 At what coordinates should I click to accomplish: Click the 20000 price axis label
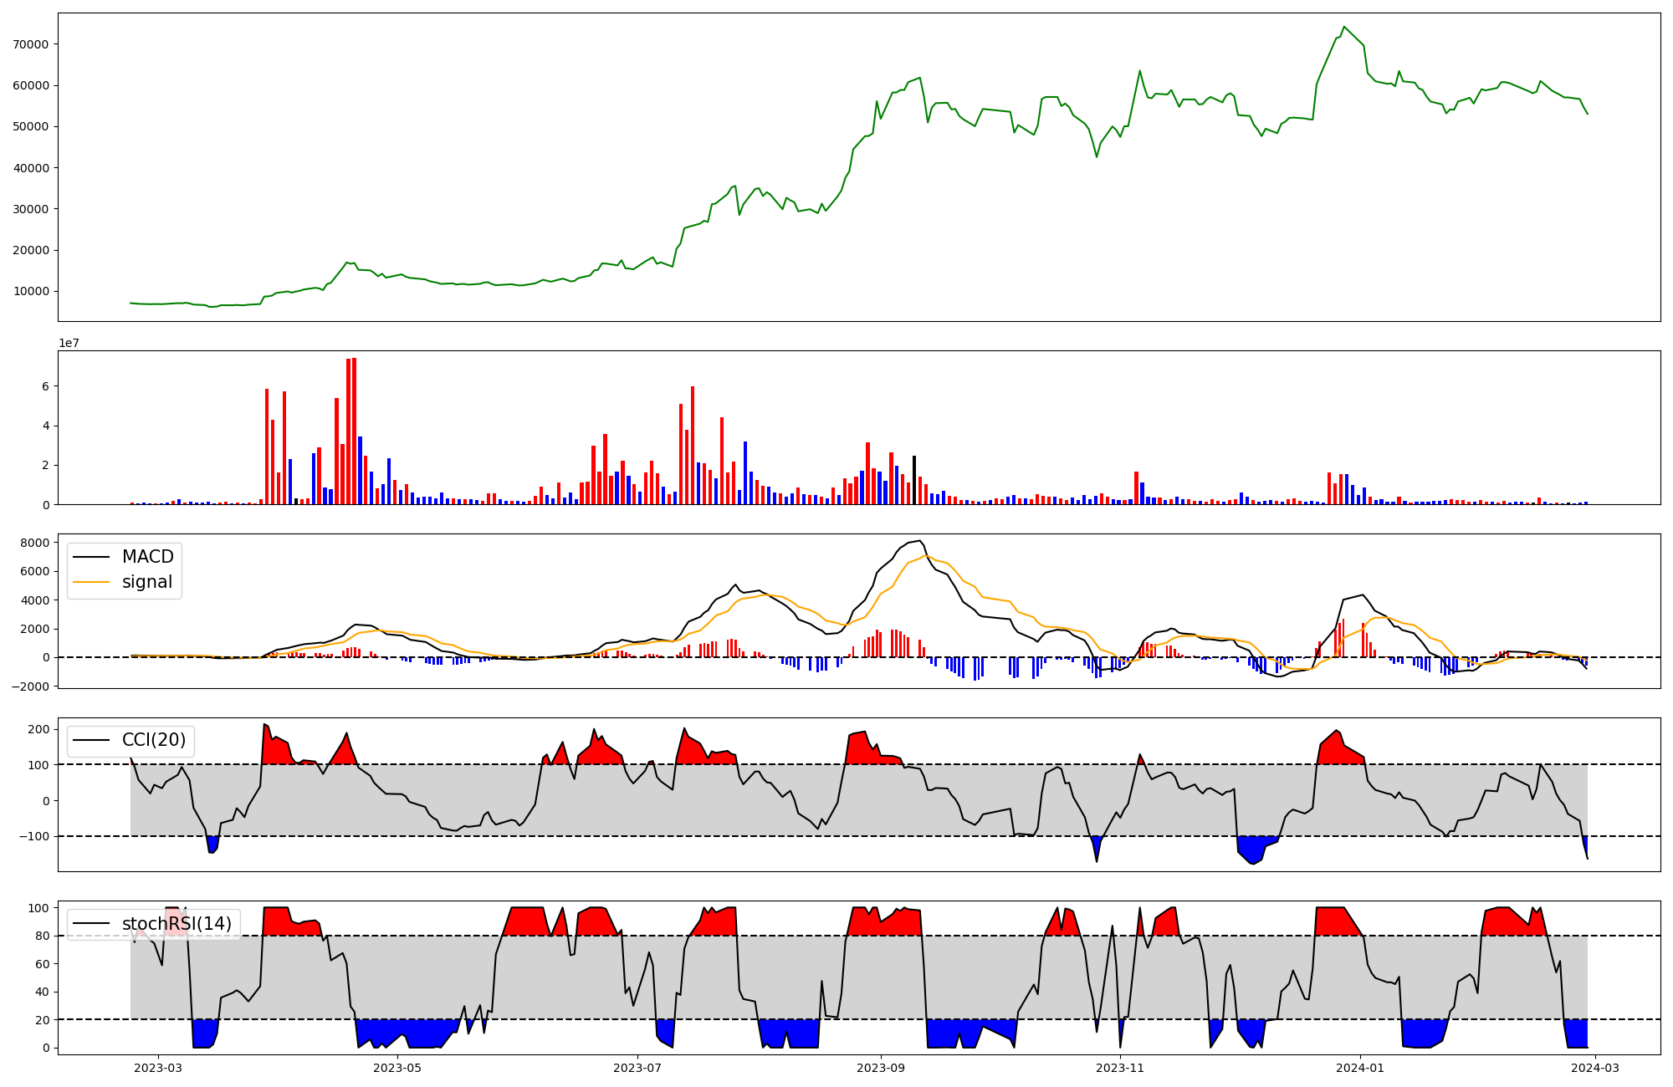tap(32, 250)
